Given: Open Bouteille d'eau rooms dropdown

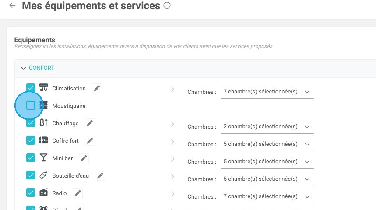Looking at the screenshot, I should pos(267,179).
